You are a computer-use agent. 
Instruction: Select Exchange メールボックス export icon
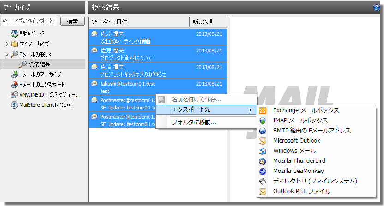click(x=263, y=110)
